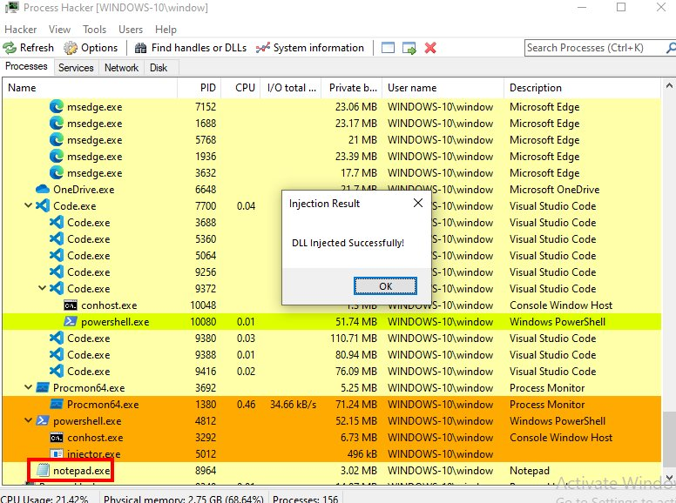The image size is (676, 503).
Task: Click the Edge icon of PID 1688
Action: point(57,124)
